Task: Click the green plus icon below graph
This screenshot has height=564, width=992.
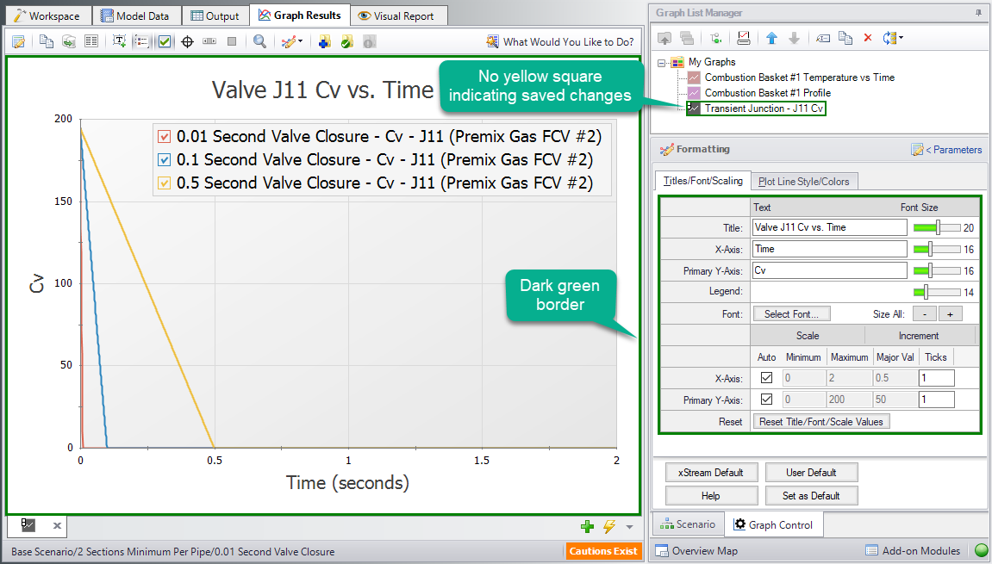Action: 588,526
